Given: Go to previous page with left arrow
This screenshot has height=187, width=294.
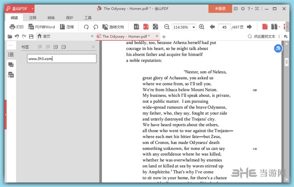Looking at the screenshot, I should click(x=212, y=27).
